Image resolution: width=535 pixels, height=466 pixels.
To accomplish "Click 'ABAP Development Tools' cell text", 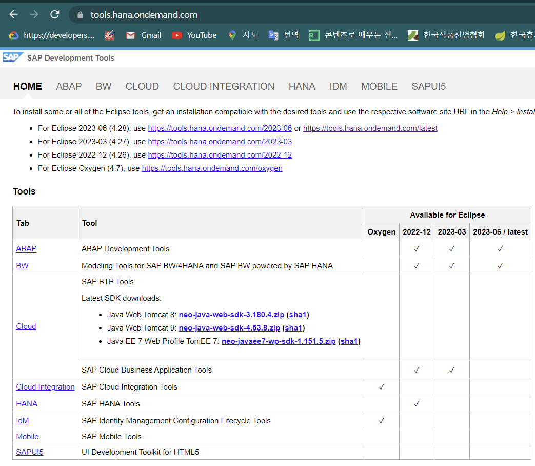I will pos(125,249).
